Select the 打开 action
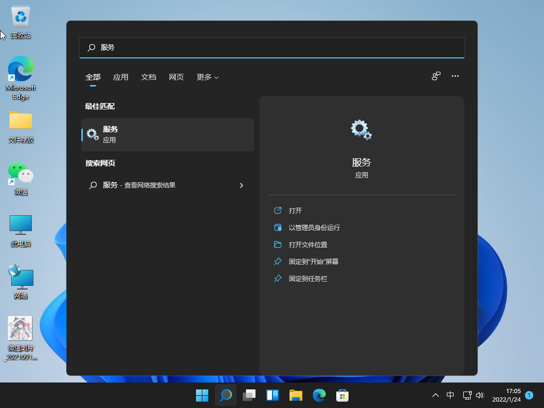544x408 pixels. pos(295,210)
